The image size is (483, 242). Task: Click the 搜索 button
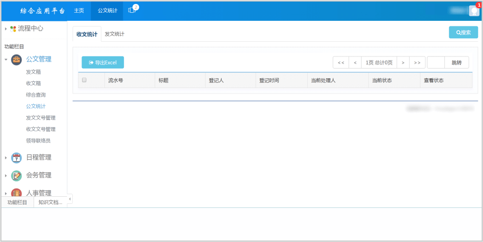[x=463, y=33]
